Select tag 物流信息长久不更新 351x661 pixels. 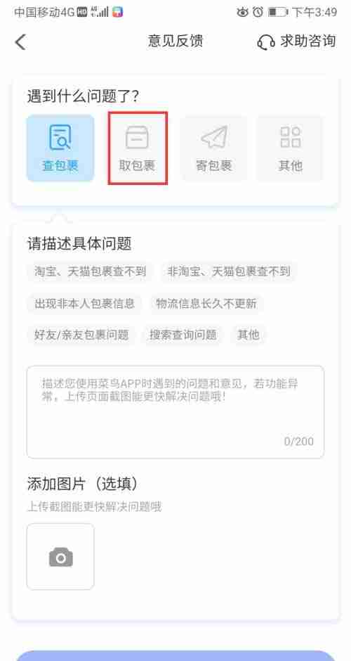click(x=206, y=304)
